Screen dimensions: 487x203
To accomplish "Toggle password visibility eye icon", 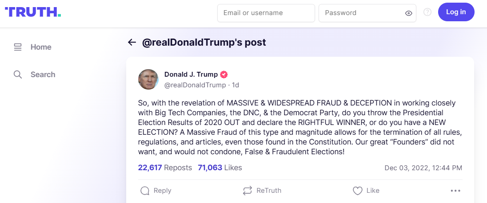I will (409, 13).
